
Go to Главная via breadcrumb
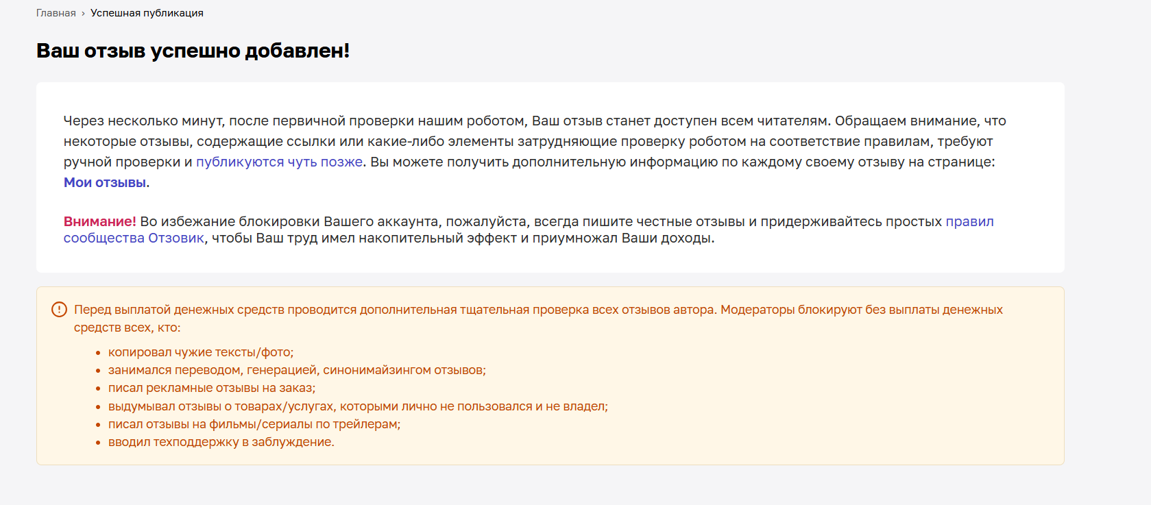tap(56, 13)
